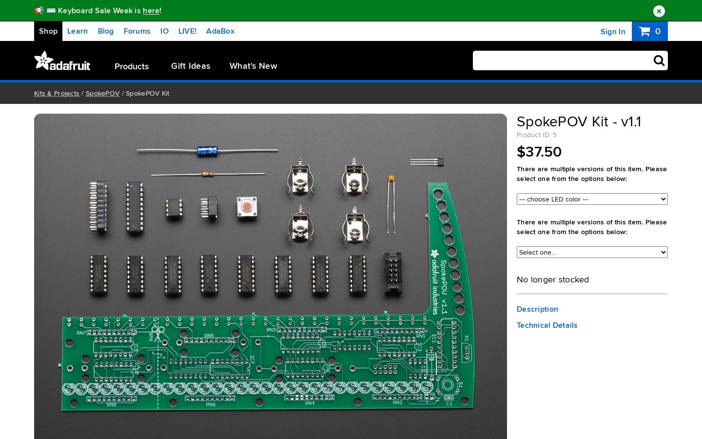The height and width of the screenshot is (439, 702).
Task: Go to Kits & Projects breadcrumb
Action: [x=57, y=94]
